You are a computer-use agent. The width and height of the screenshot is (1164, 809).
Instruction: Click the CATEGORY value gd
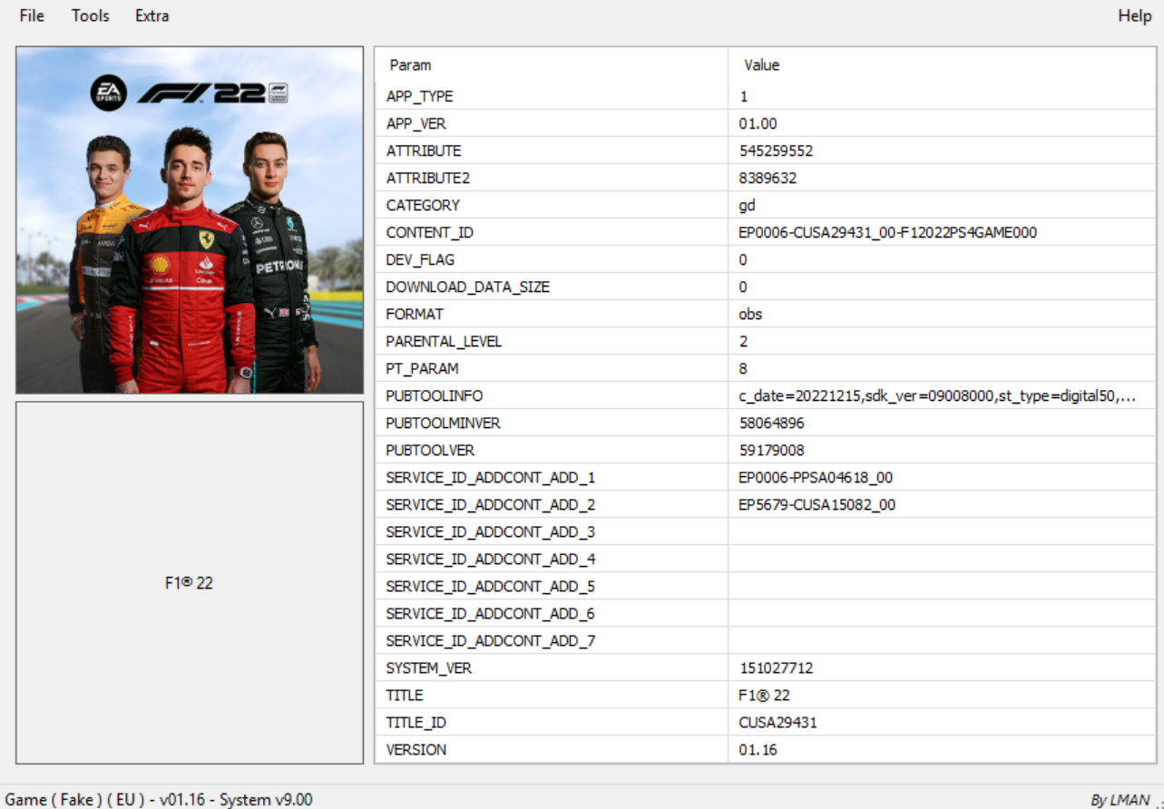coord(747,205)
